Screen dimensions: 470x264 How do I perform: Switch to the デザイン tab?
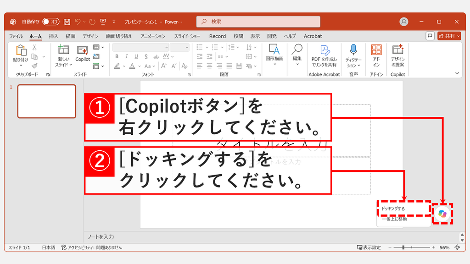point(90,36)
